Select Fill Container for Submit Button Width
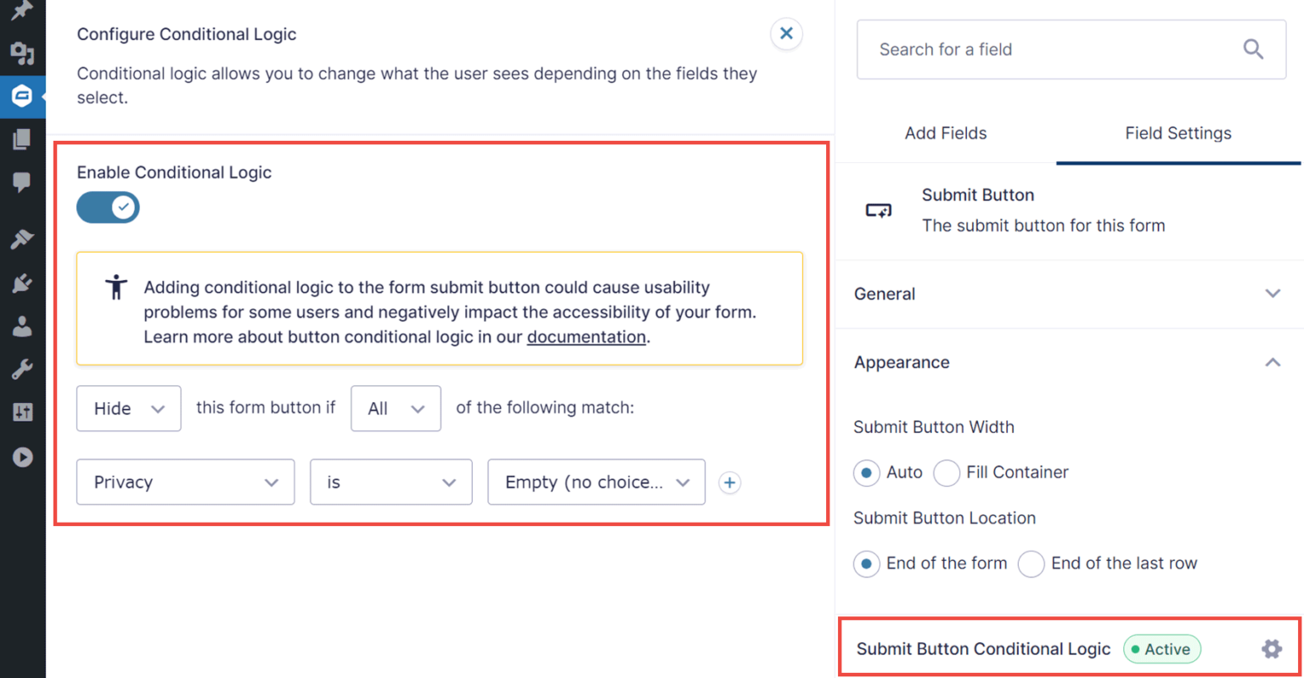The image size is (1304, 678). point(947,473)
